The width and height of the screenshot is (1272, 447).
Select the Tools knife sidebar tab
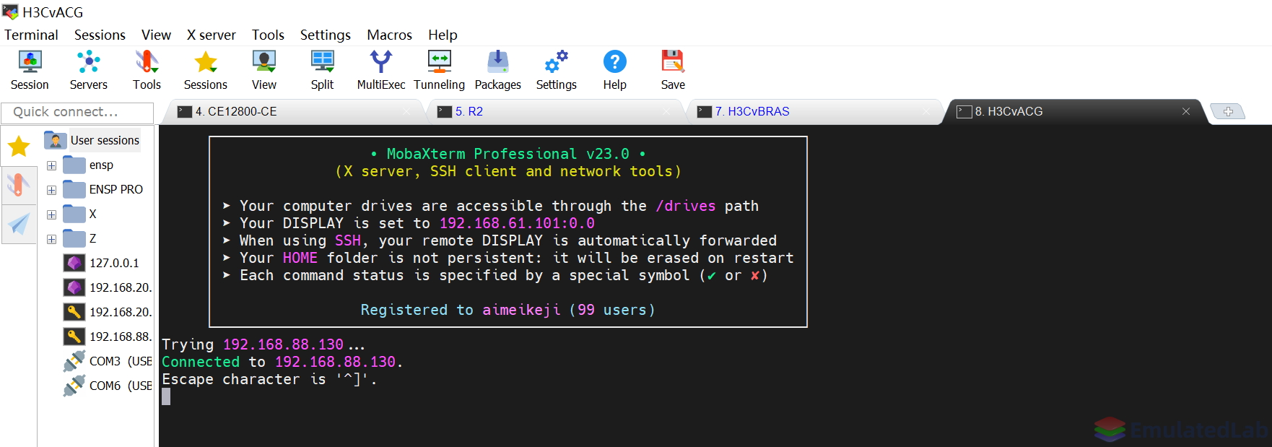[19, 185]
